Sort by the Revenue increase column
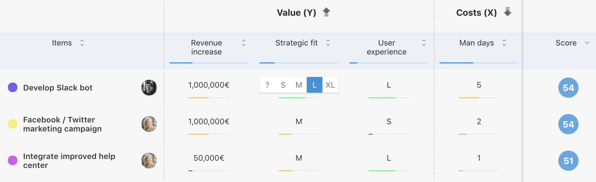The width and height of the screenshot is (596, 182). (x=244, y=43)
